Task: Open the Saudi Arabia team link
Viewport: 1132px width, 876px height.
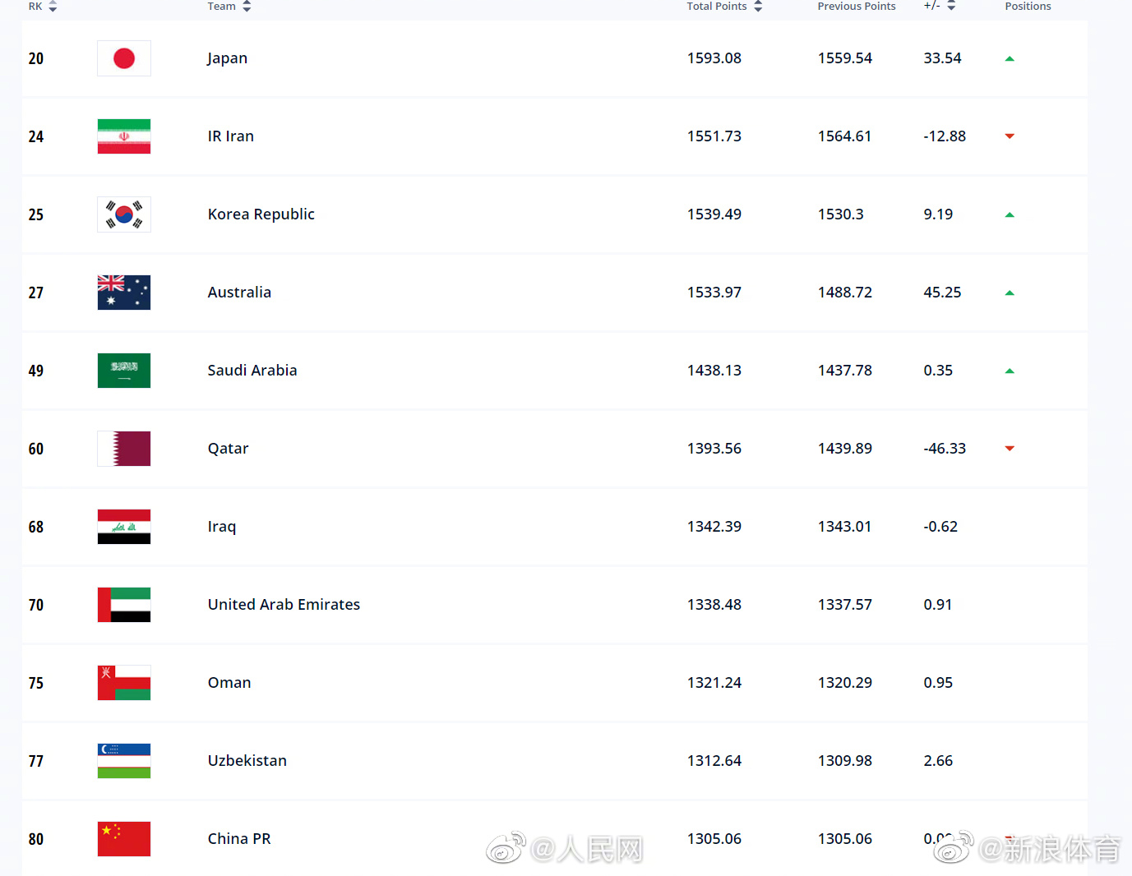Action: coord(252,371)
